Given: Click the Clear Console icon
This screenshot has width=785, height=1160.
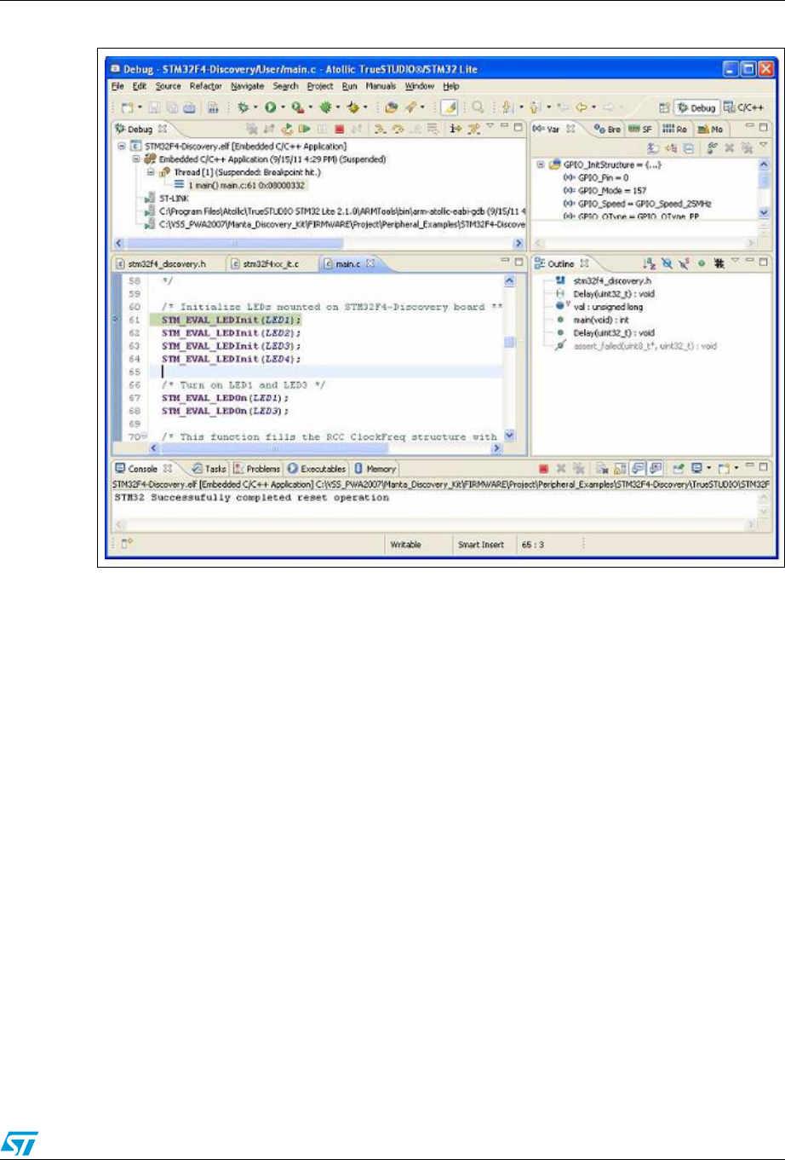Looking at the screenshot, I should tap(601, 468).
